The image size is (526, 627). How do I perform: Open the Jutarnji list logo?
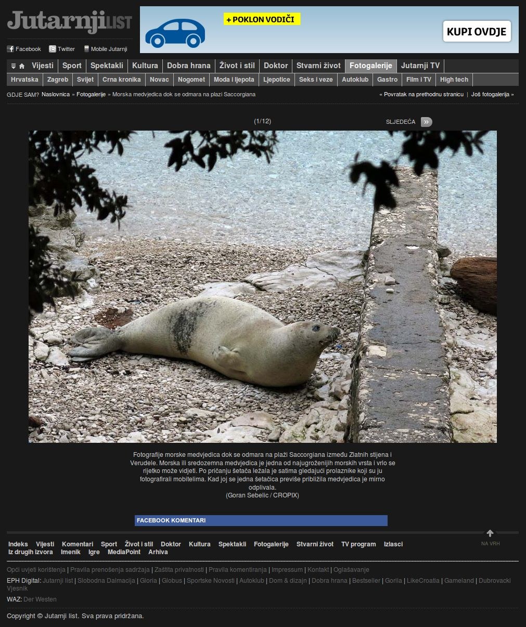coord(69,21)
